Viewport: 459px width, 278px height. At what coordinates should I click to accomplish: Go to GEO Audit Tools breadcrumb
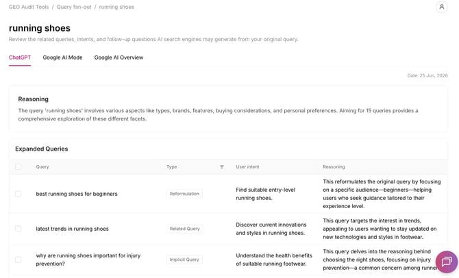click(29, 7)
